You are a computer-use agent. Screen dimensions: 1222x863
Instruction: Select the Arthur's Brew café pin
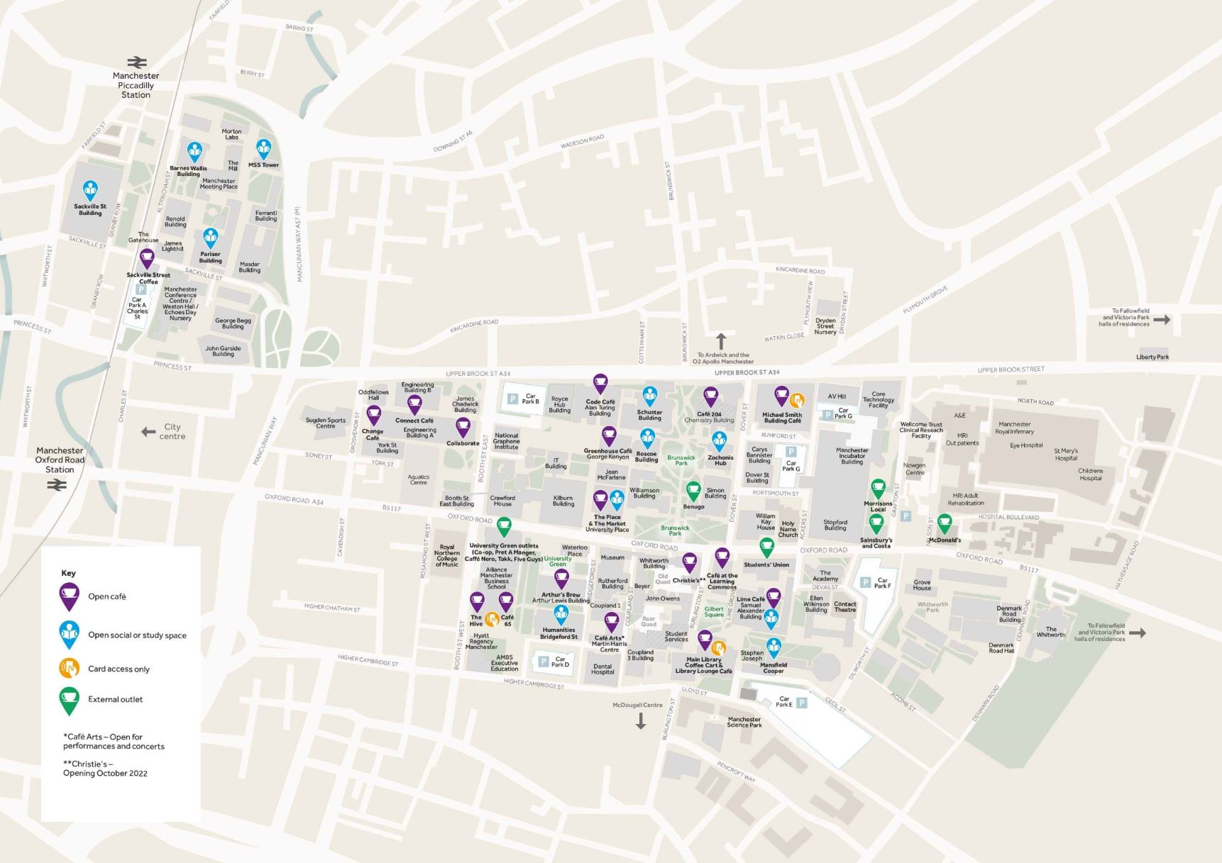pyautogui.click(x=561, y=578)
